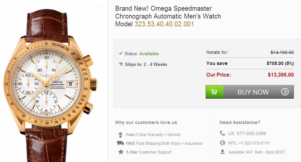The height and width of the screenshot is (162, 301).
Task: Click the star icon for customer support
Action: coord(121,152)
